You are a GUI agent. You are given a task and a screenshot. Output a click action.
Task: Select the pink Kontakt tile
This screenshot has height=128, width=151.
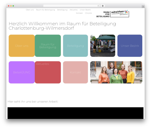point(75,72)
